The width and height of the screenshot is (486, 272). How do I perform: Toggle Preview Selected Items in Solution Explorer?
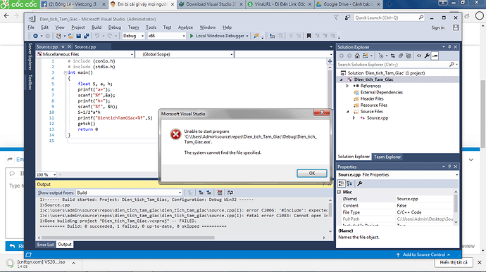435,56
